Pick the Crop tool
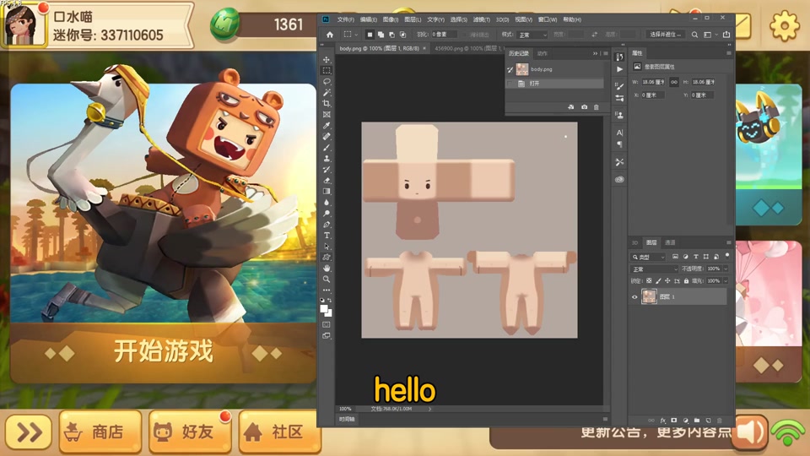810x456 pixels. click(327, 104)
